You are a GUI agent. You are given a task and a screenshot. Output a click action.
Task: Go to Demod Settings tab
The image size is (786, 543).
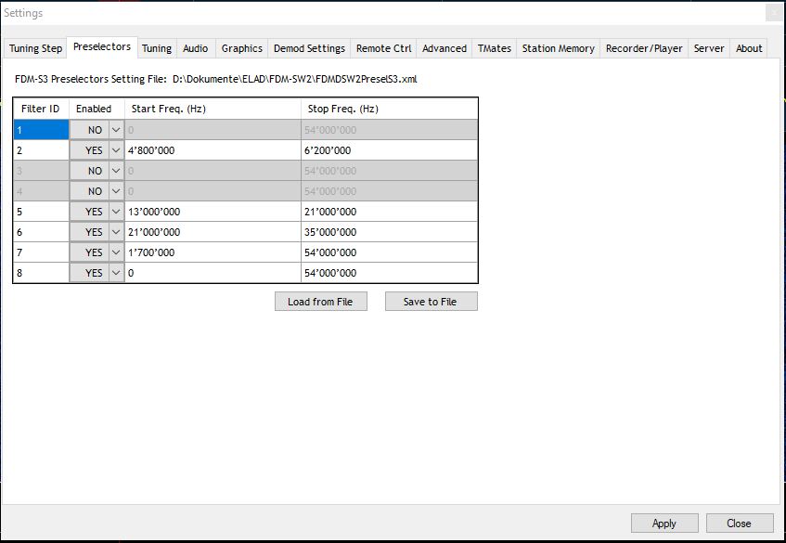[x=309, y=48]
